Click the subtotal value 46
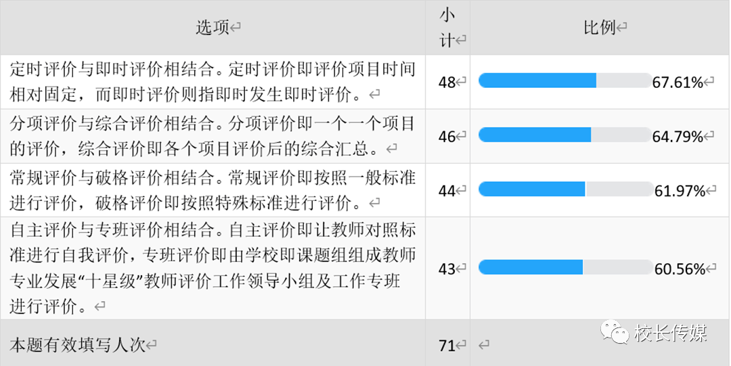 pos(447,137)
